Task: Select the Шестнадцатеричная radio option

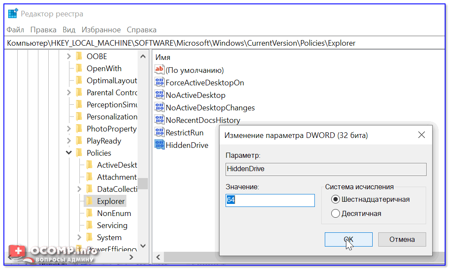Action: 336,199
